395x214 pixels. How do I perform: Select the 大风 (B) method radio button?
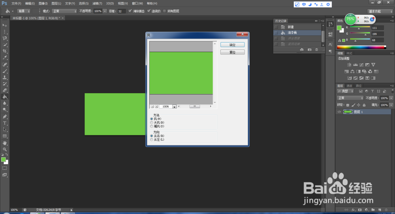pos(152,123)
